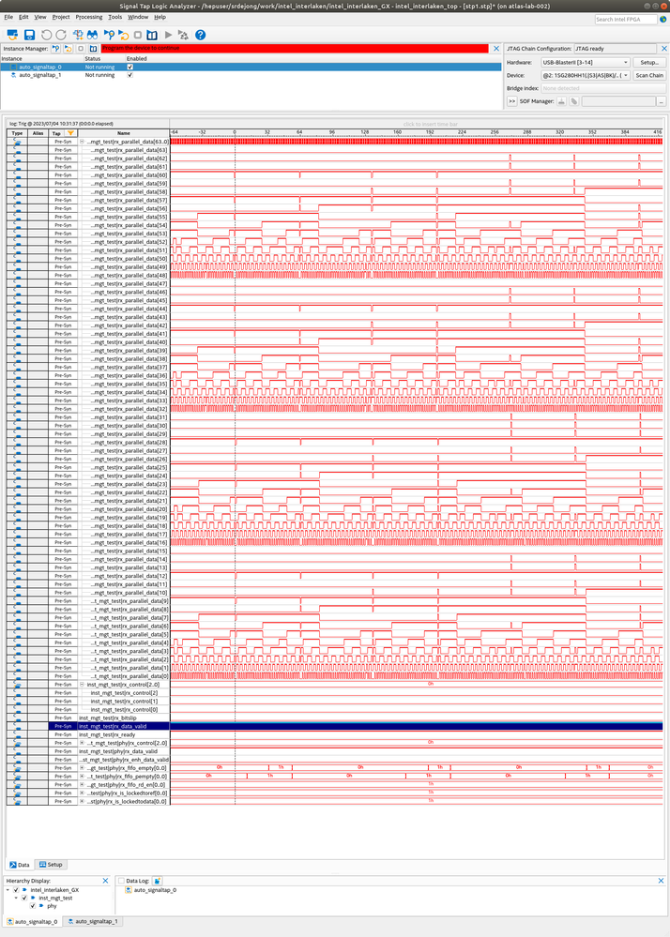This screenshot has width=670, height=937.
Task: Close the JTAG Chain Configuration panel
Action: click(x=663, y=49)
